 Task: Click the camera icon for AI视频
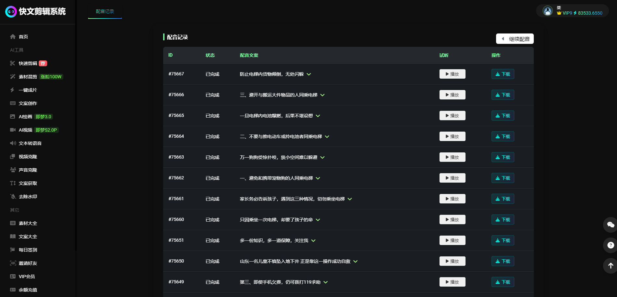click(x=13, y=130)
